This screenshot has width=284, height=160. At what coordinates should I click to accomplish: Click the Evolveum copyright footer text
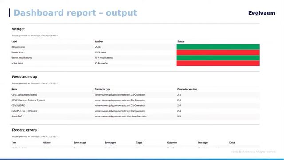click(x=253, y=152)
